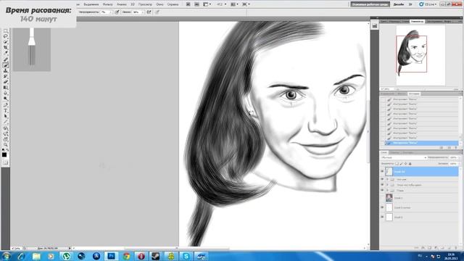
Task: Open the layer blend mode dropdown
Action: (x=404, y=157)
